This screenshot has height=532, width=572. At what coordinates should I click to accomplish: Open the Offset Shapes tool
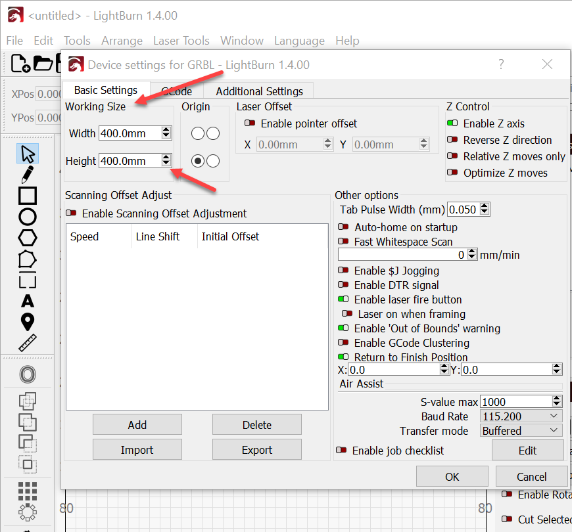point(28,374)
